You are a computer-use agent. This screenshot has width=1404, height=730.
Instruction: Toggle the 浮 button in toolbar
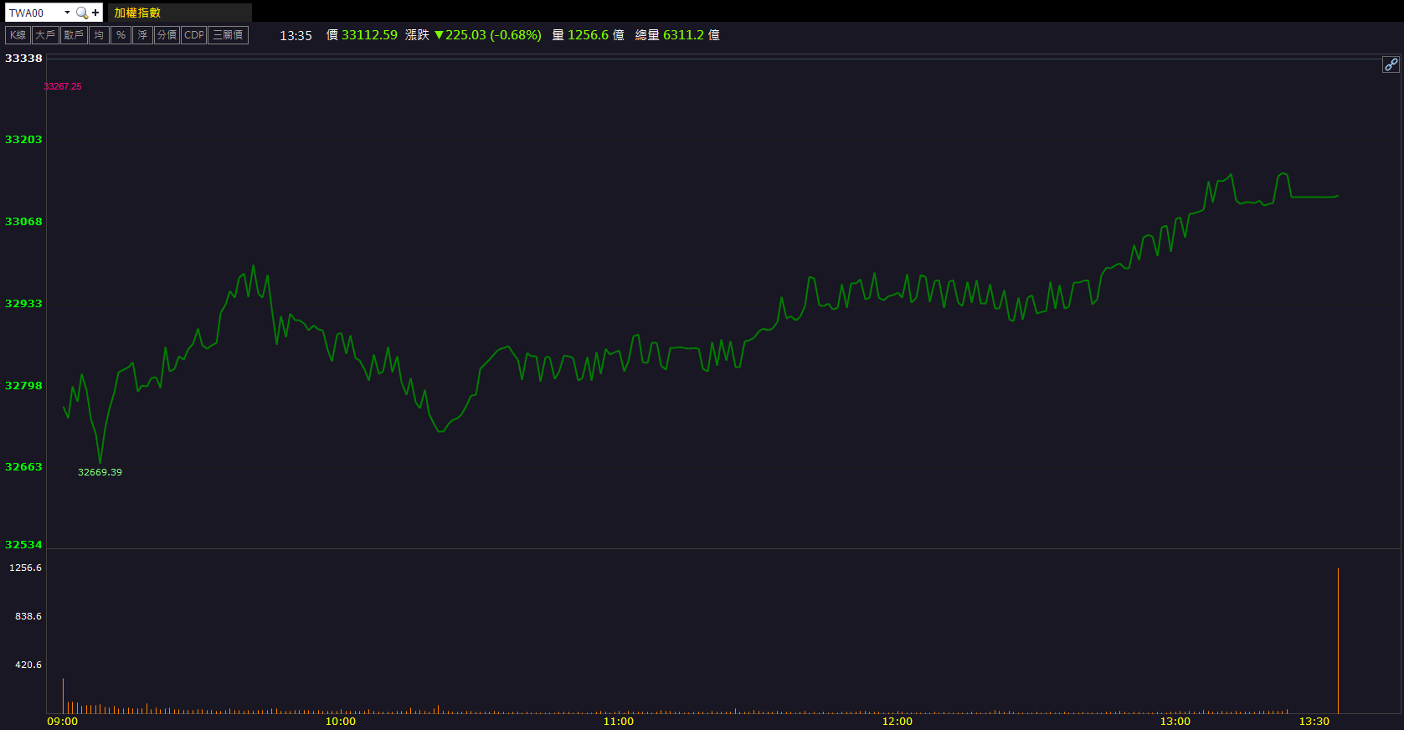point(142,35)
